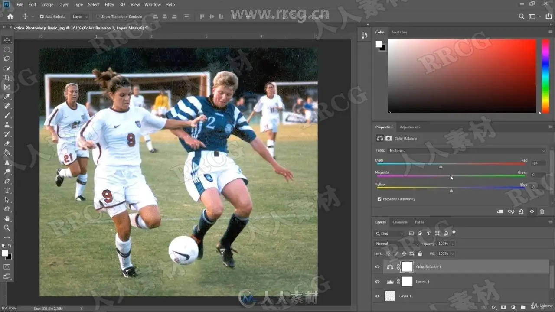Toggle visibility of Layer 1
This screenshot has height=312, width=555.
(x=377, y=296)
